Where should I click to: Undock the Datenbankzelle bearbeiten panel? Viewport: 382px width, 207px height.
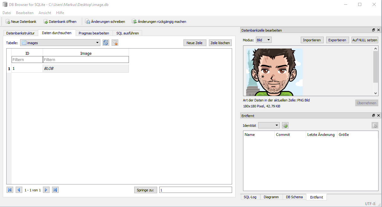[x=374, y=30]
